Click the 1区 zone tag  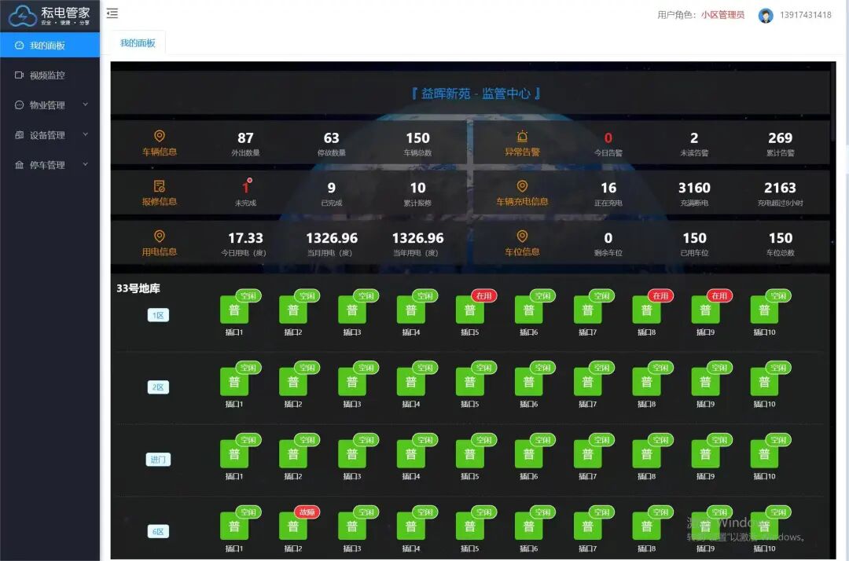tap(158, 315)
